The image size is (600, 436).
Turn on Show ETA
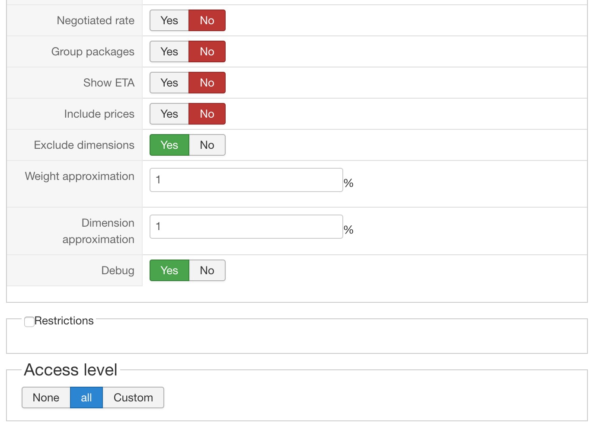tap(169, 83)
